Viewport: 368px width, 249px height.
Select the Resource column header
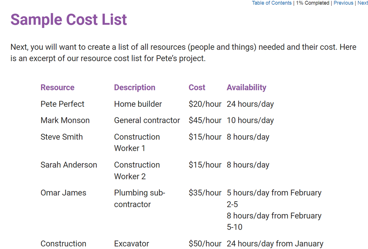click(x=57, y=87)
